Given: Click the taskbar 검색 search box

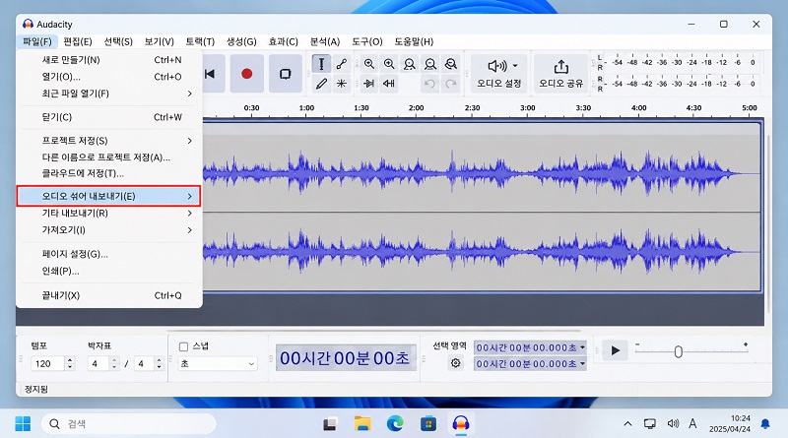Looking at the screenshot, I should 129,424.
